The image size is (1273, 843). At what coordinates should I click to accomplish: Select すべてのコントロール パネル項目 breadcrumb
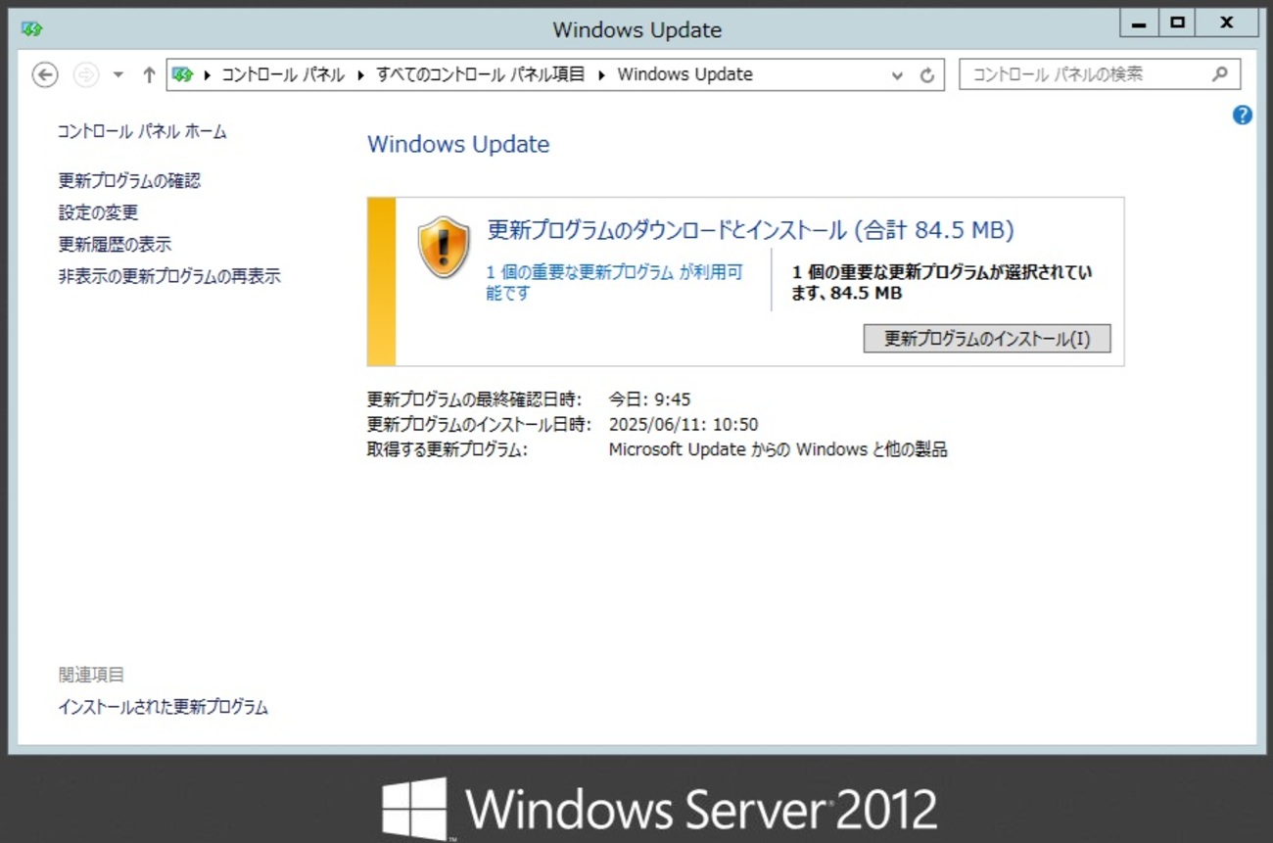pos(481,74)
